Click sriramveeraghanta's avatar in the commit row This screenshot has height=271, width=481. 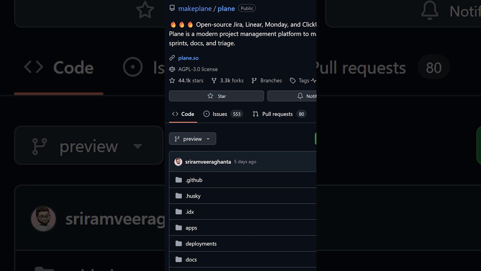point(178,162)
